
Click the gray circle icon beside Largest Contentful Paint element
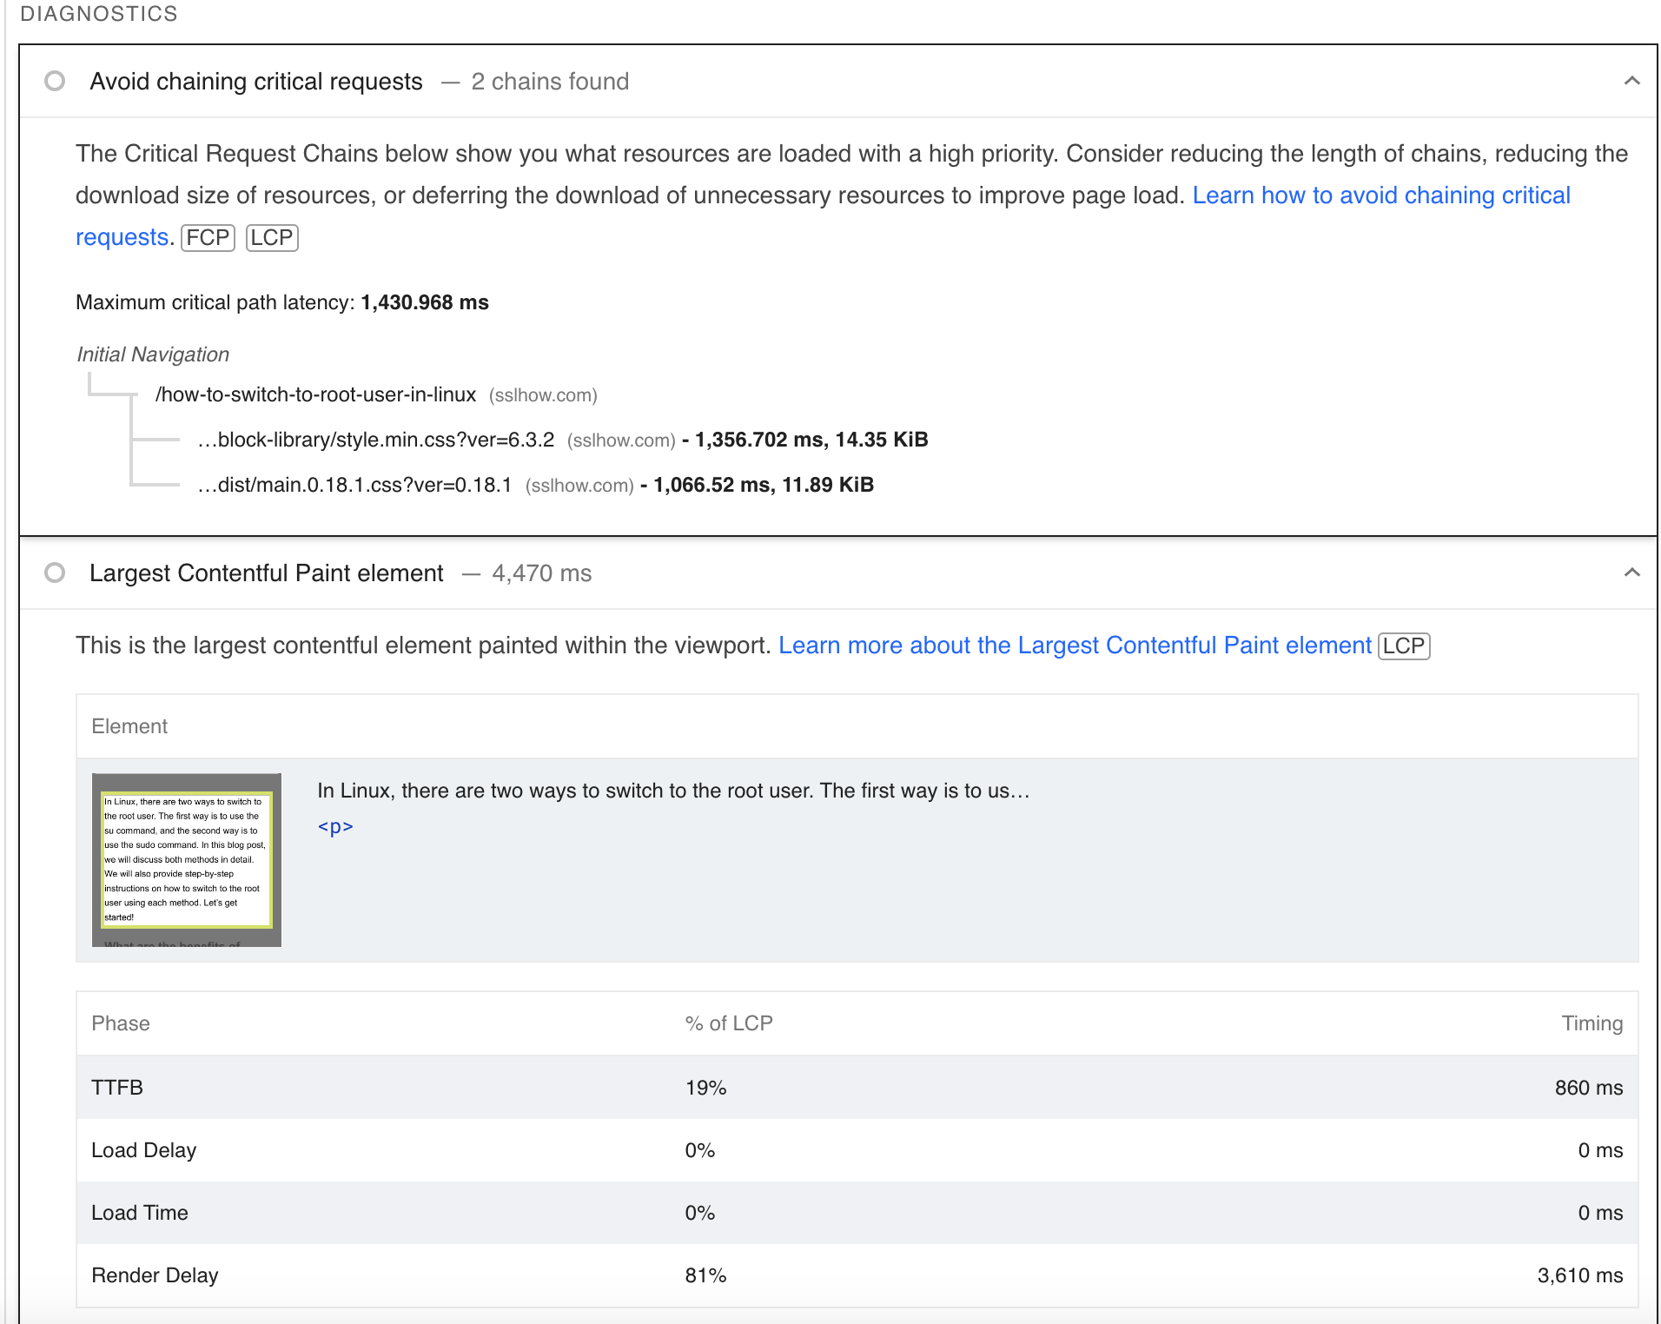(55, 573)
